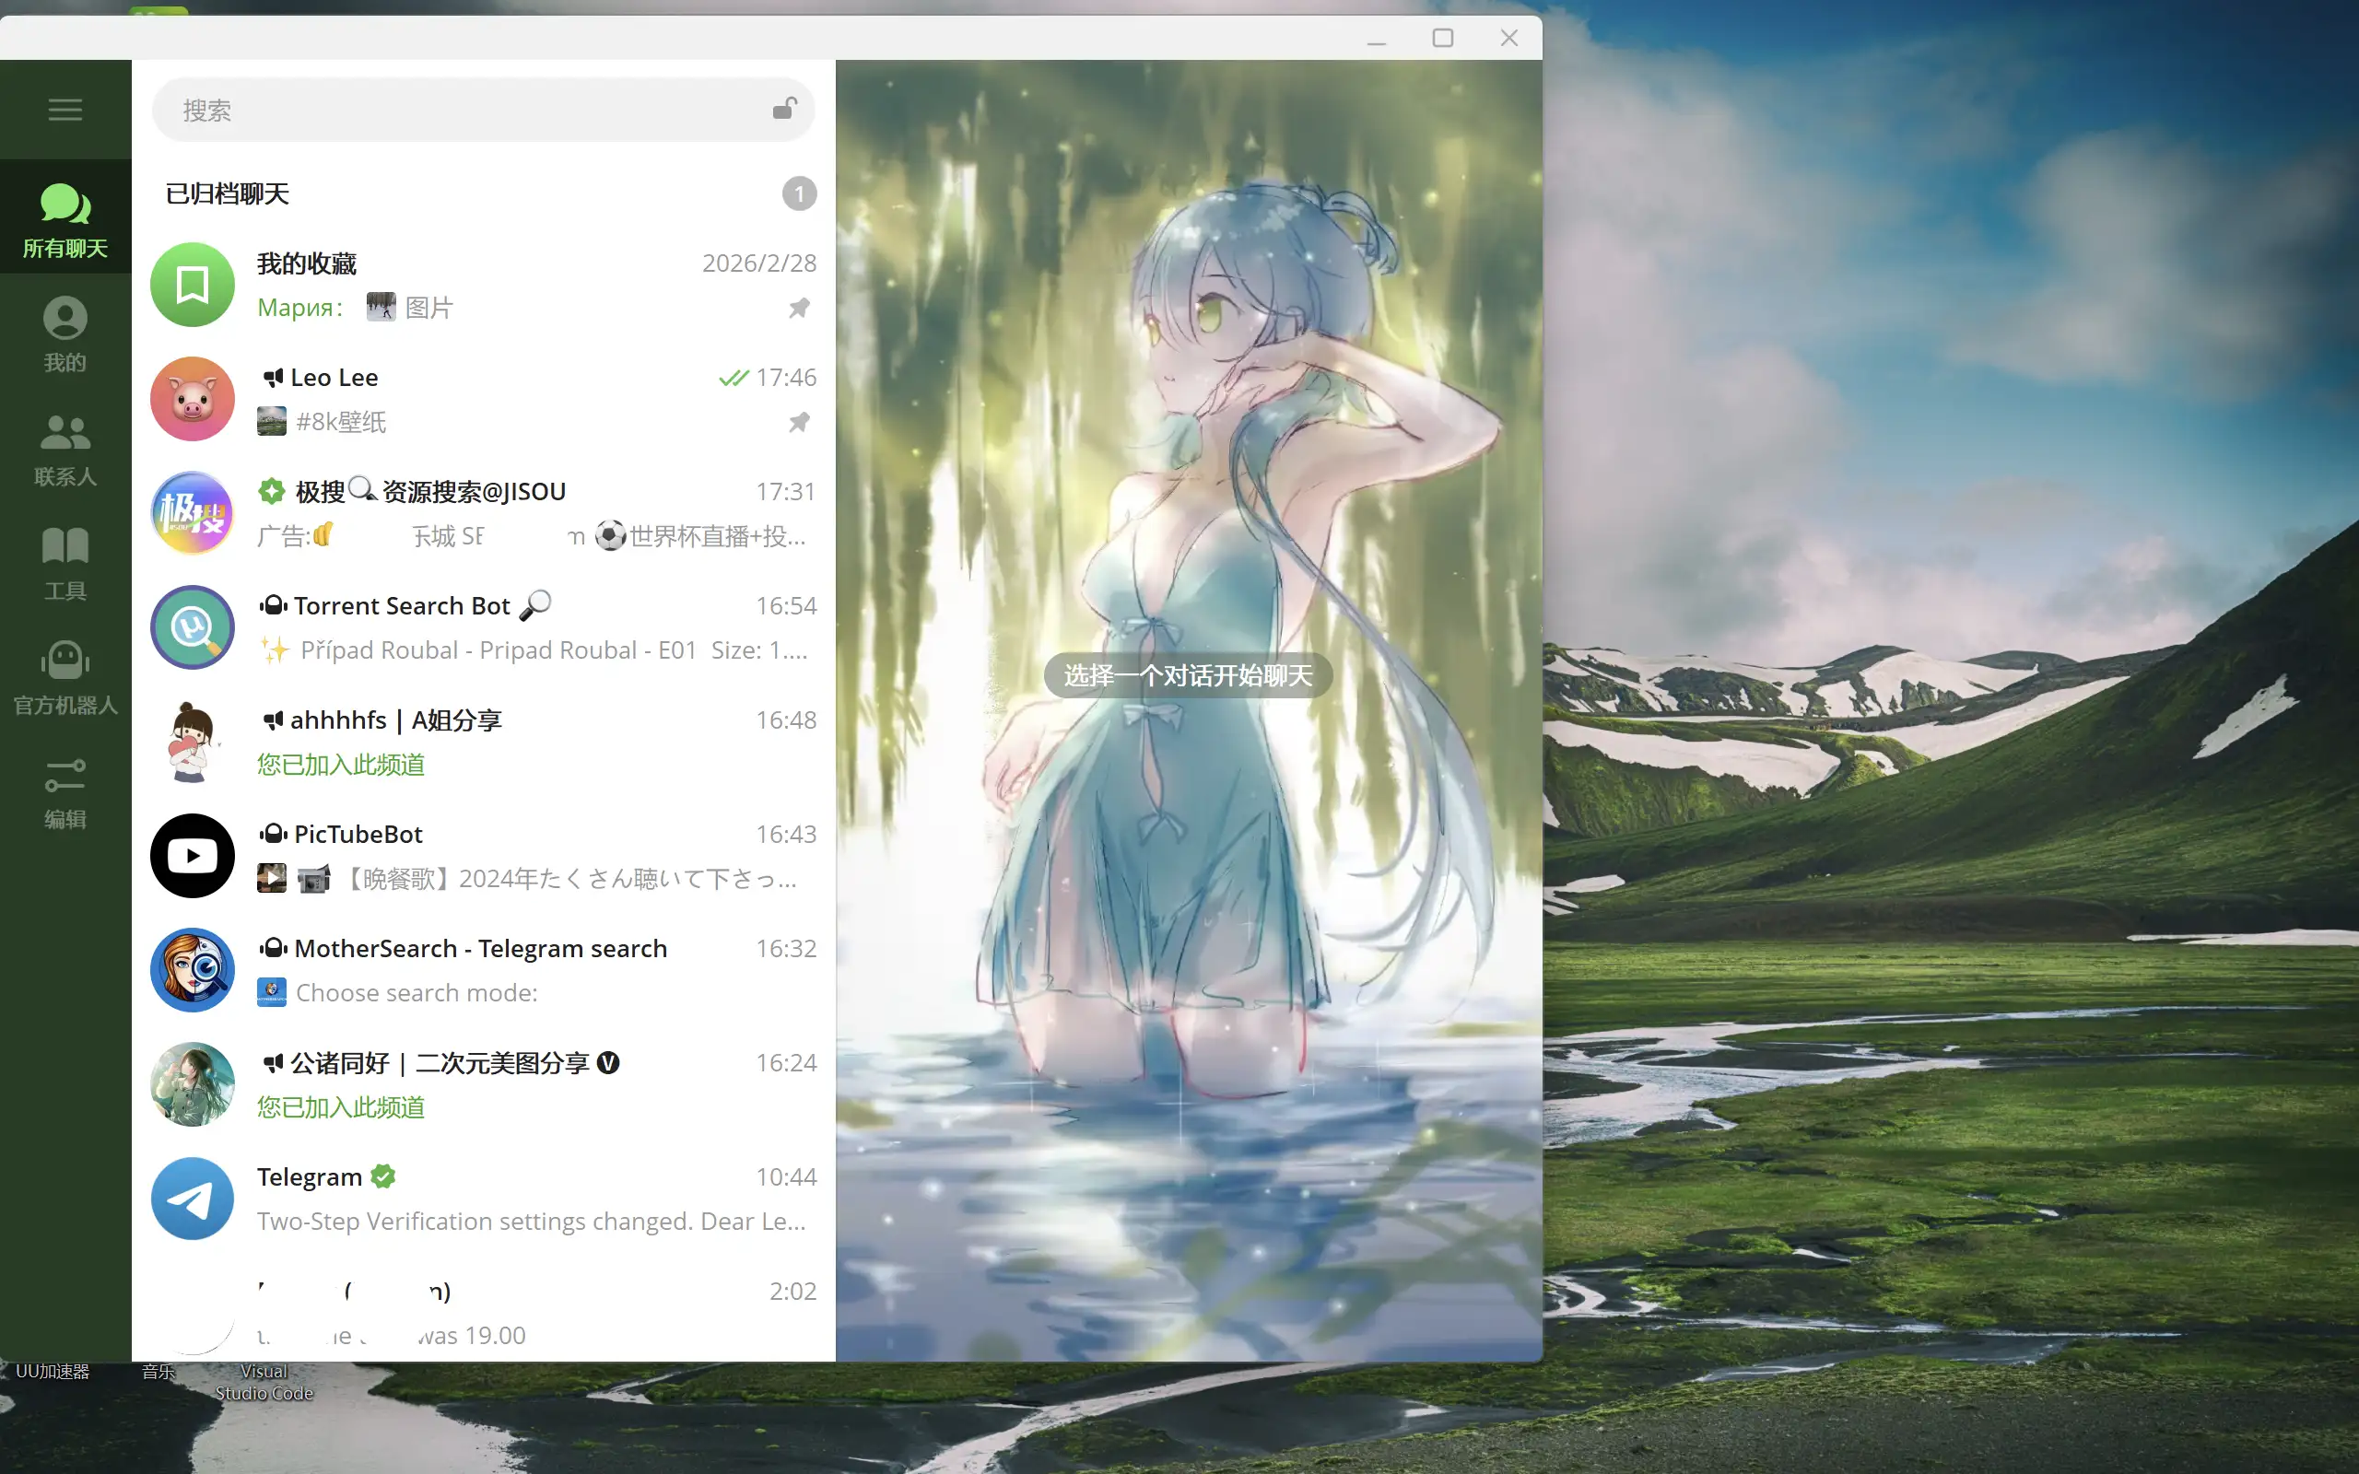Expand the 已归档聊天 archived chats
This screenshot has width=2359, height=1474.
[484, 194]
